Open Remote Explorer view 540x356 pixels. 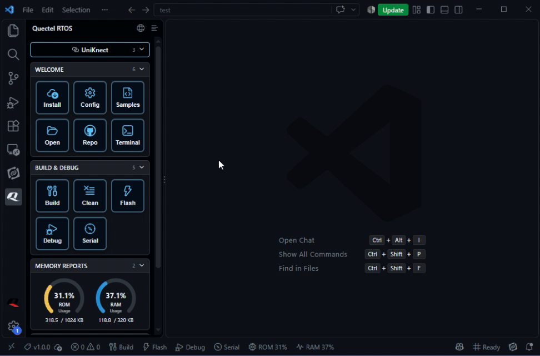13,150
